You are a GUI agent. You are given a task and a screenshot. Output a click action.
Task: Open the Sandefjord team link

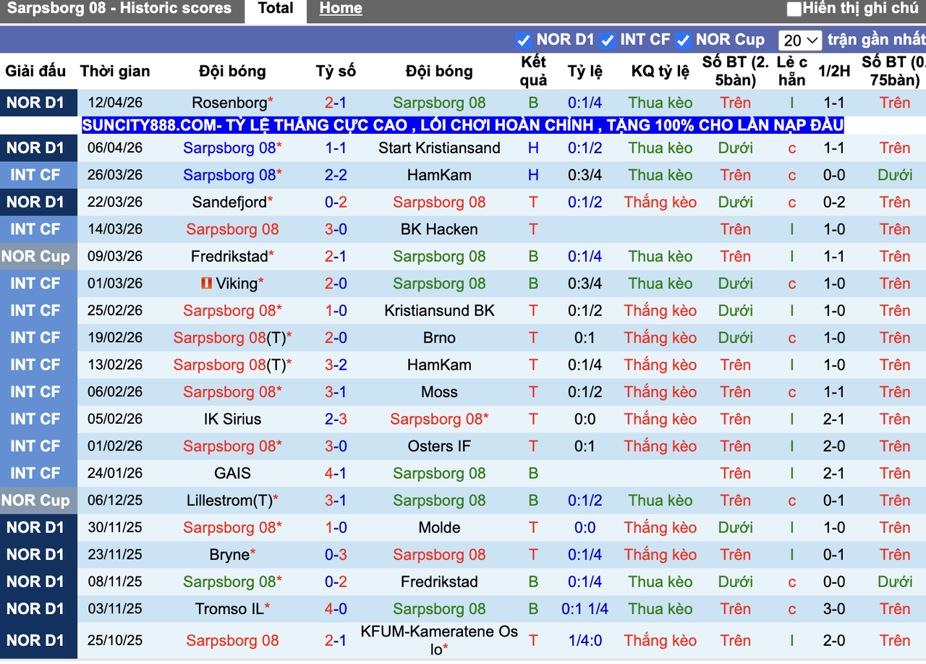click(229, 203)
